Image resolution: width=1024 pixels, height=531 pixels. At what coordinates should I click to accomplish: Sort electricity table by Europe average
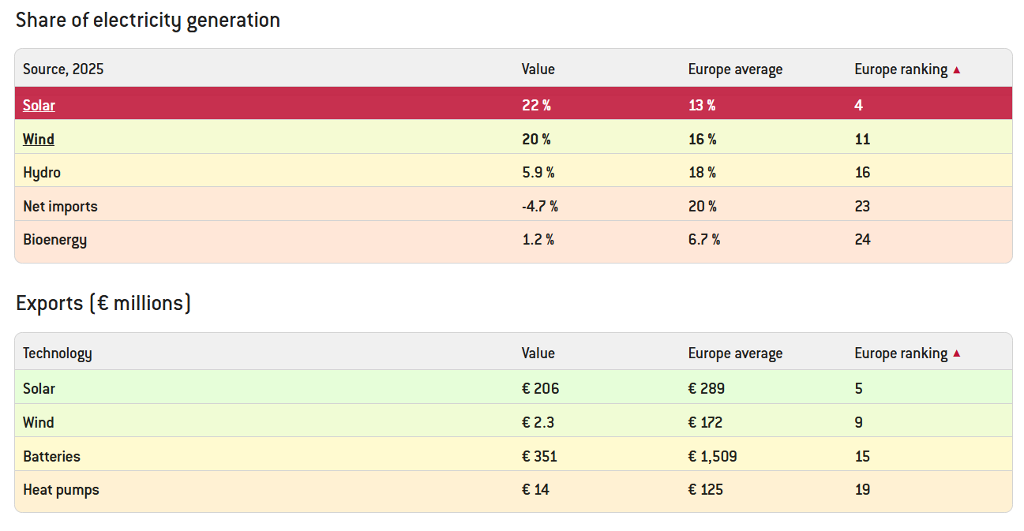pyautogui.click(x=735, y=69)
